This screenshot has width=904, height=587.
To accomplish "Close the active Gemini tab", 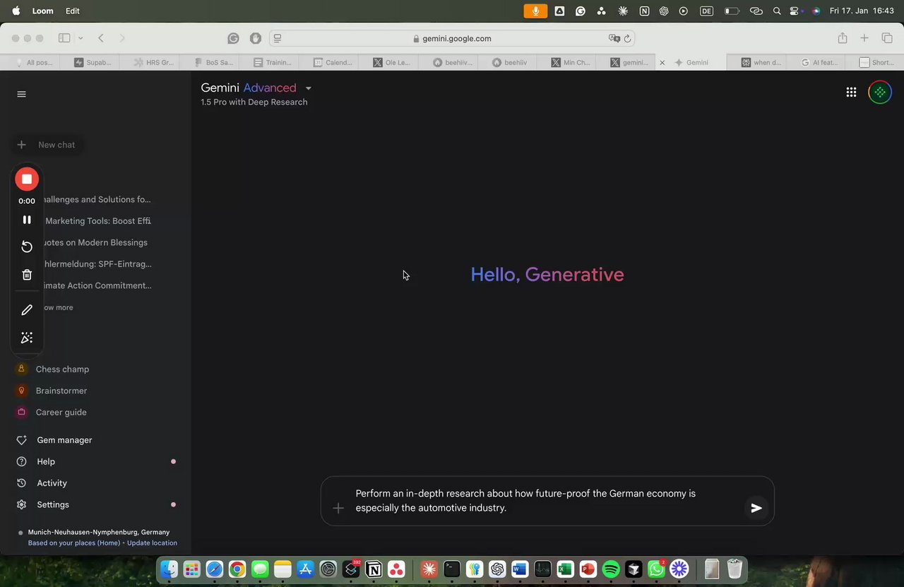I will pyautogui.click(x=662, y=62).
